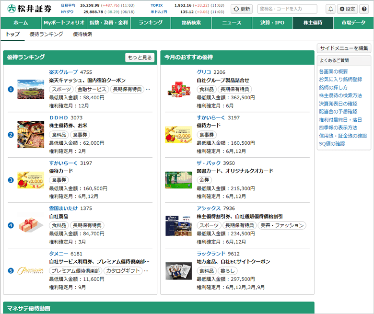Open 配当金の予想確認 FAQ link
The width and height of the screenshot is (374, 314).
click(338, 112)
